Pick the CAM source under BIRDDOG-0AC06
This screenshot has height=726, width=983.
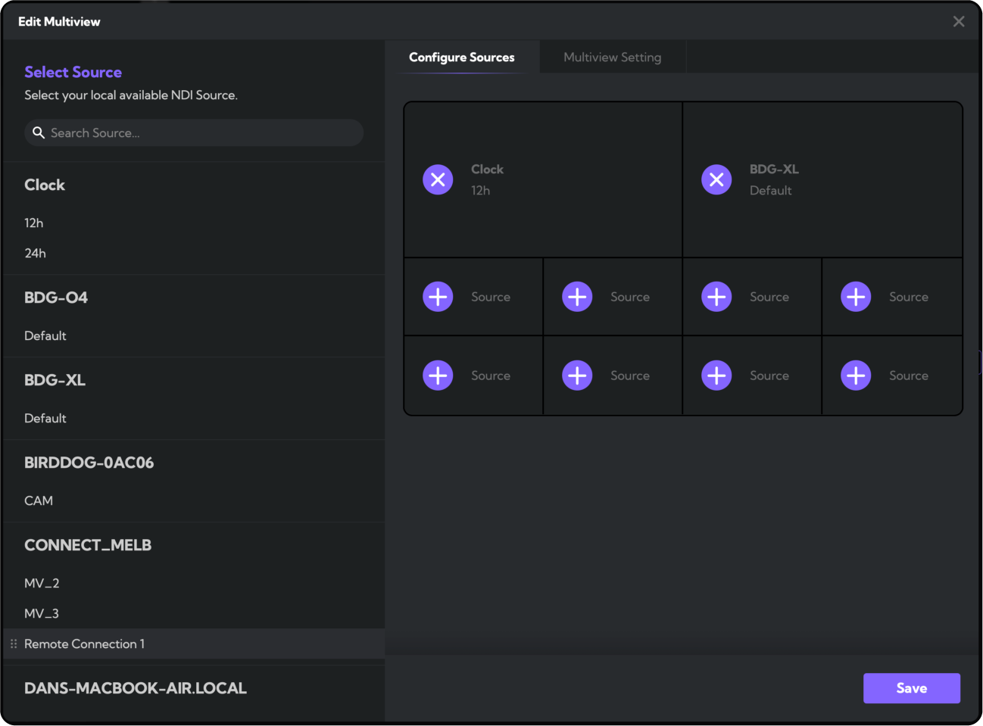point(39,501)
